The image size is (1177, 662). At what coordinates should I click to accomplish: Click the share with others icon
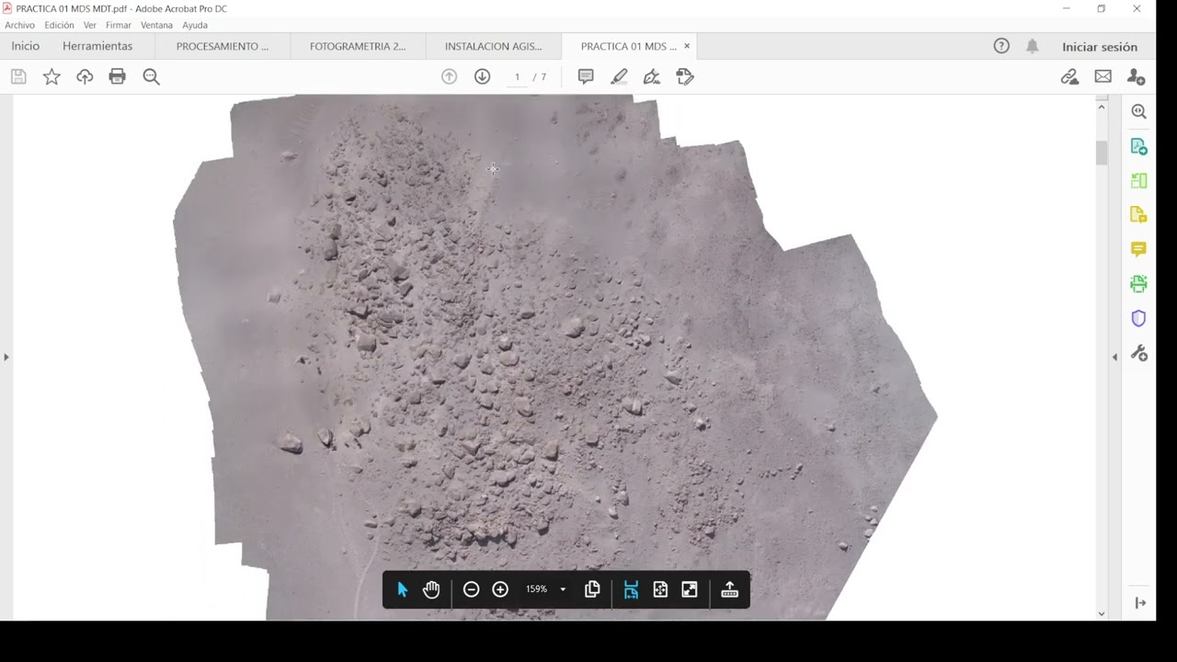pos(1137,76)
